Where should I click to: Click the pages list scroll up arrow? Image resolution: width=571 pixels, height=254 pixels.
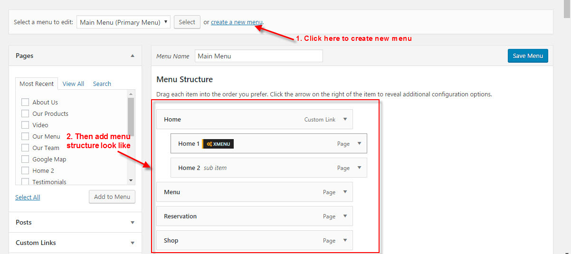point(131,93)
